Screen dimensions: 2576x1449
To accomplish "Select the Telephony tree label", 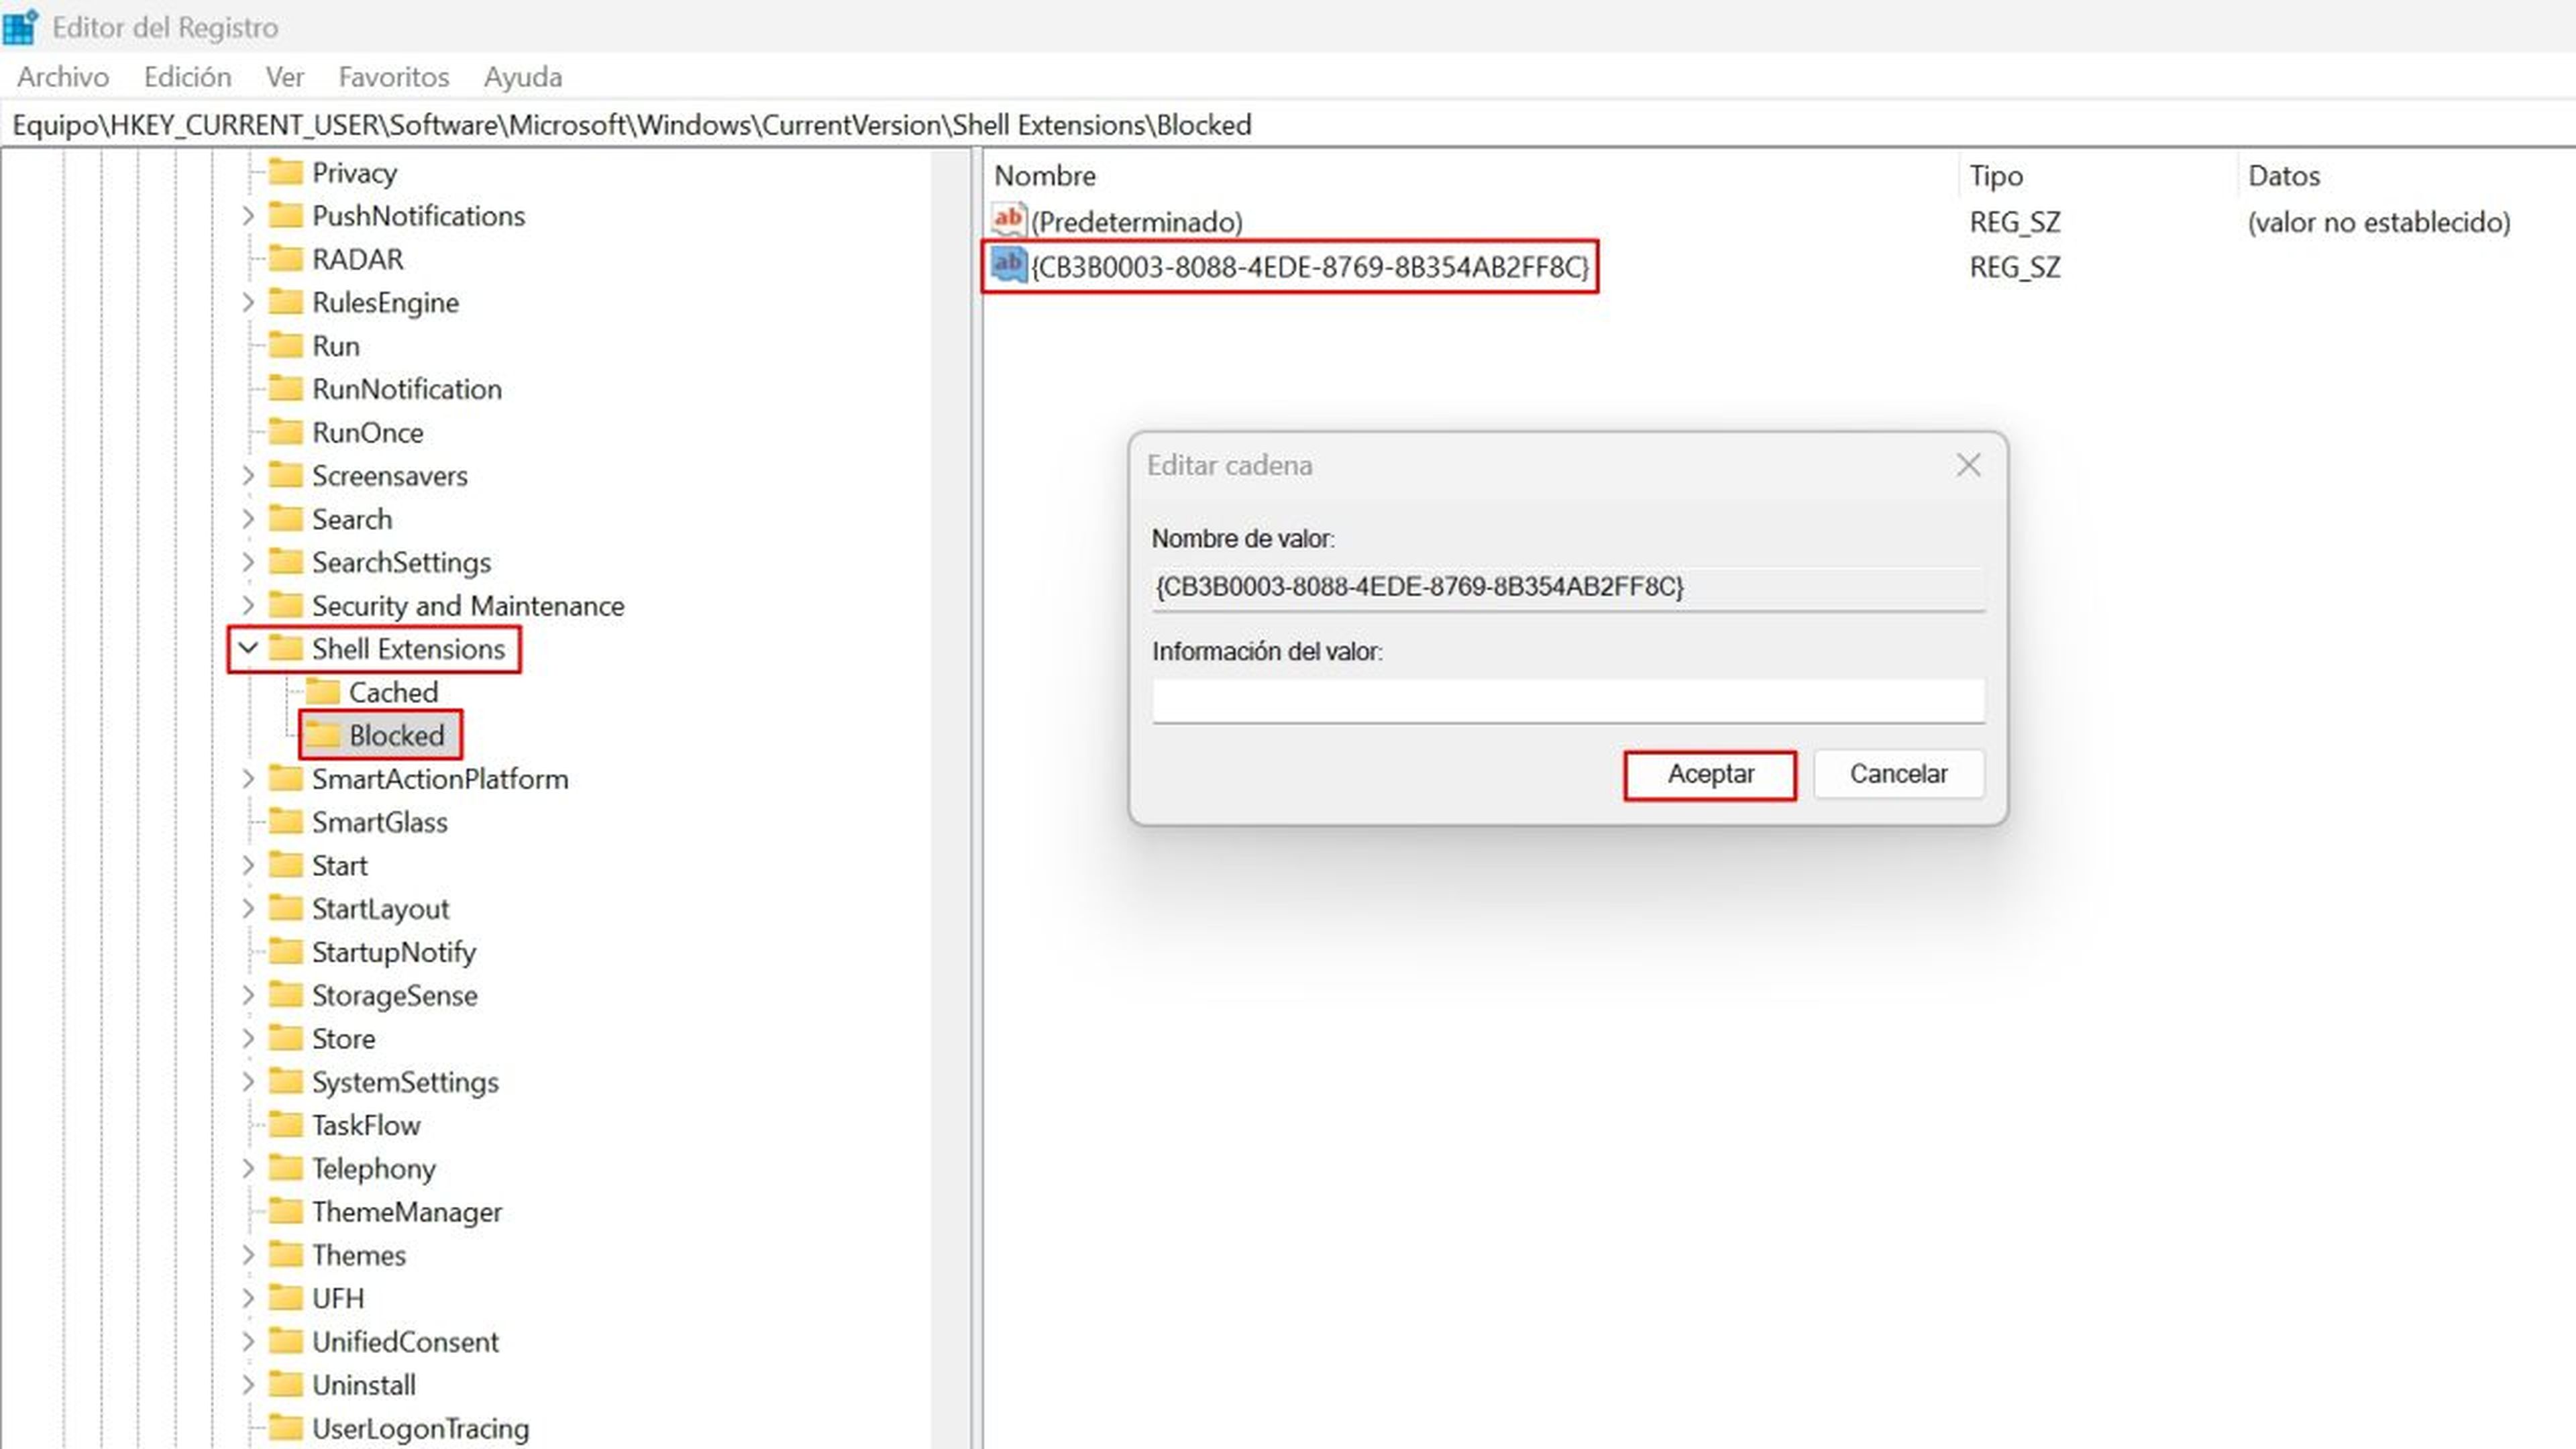I will [374, 1169].
